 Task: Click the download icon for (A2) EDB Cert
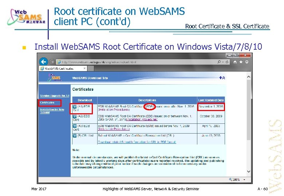click(x=75, y=117)
